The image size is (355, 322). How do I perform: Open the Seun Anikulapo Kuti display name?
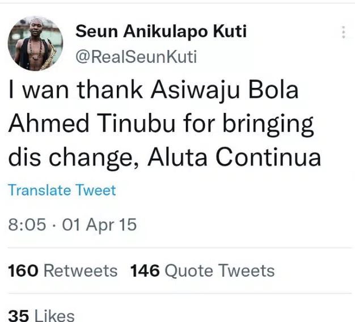(x=161, y=32)
